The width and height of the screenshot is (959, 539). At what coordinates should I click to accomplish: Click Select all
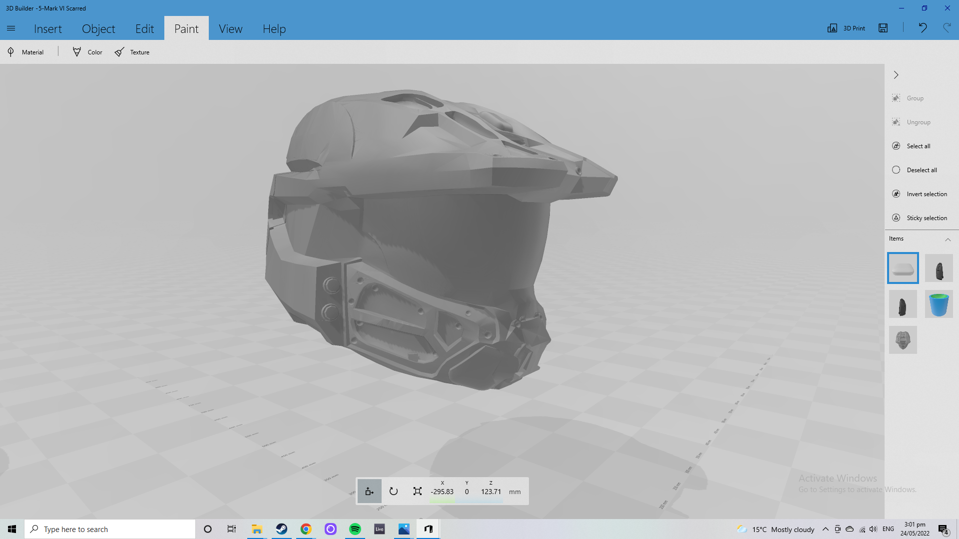coord(912,146)
